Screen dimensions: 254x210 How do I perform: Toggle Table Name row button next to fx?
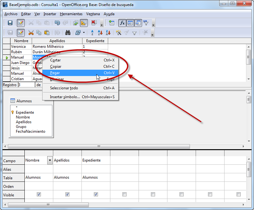pyautogui.click(x=130, y=23)
